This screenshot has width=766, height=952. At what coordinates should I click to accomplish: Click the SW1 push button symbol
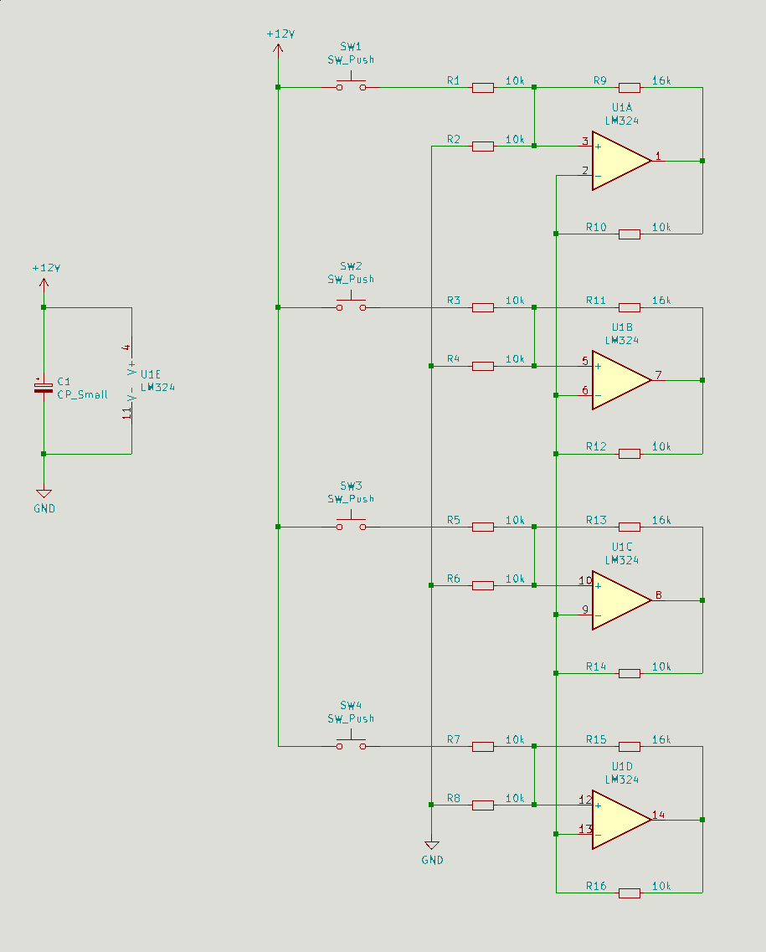click(x=351, y=85)
